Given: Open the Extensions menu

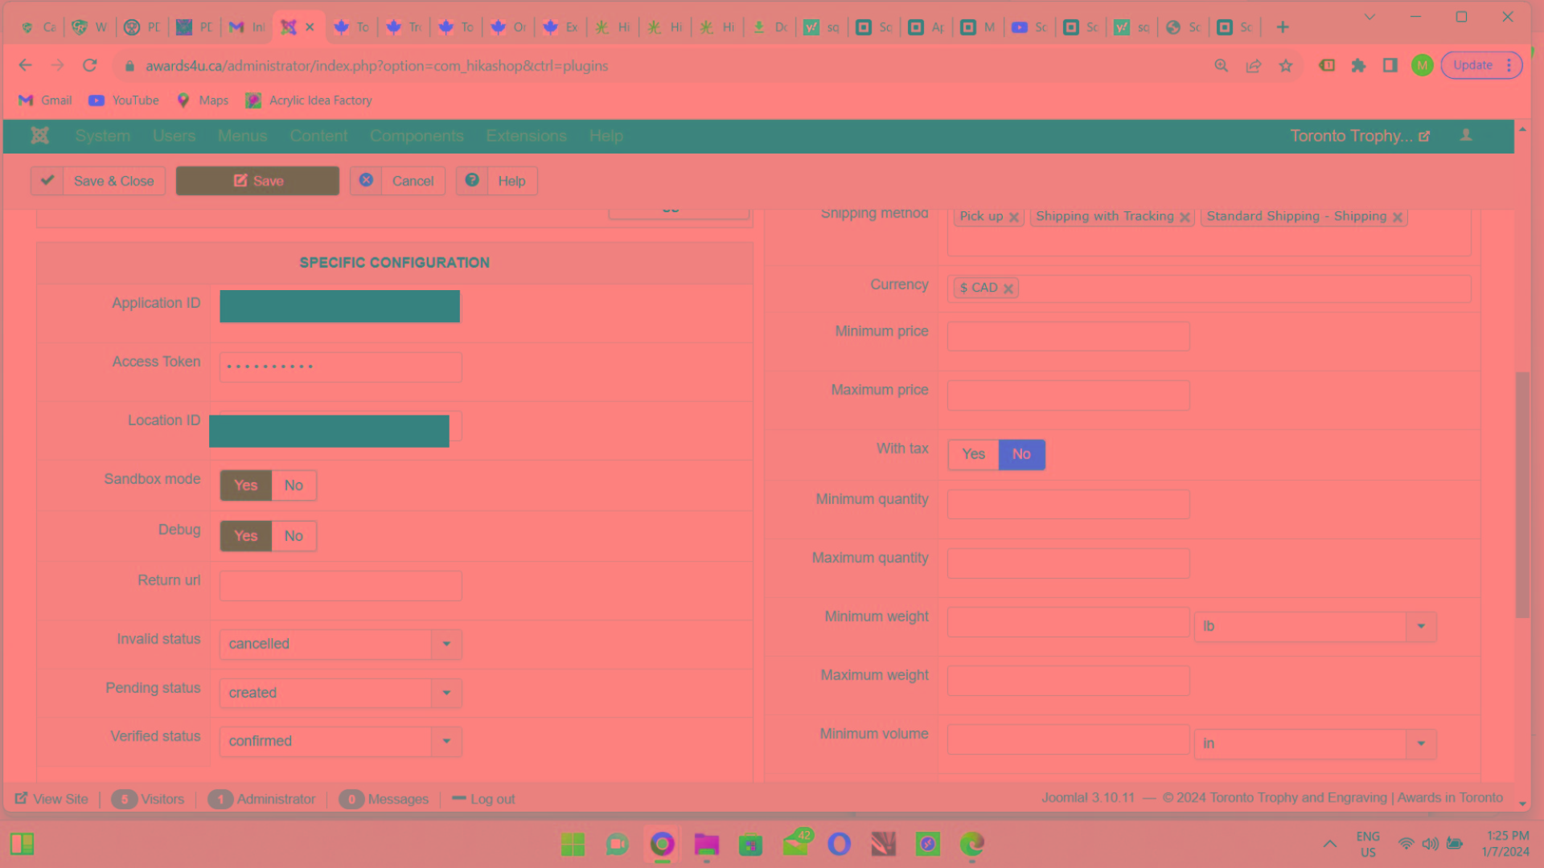Looking at the screenshot, I should [x=526, y=136].
